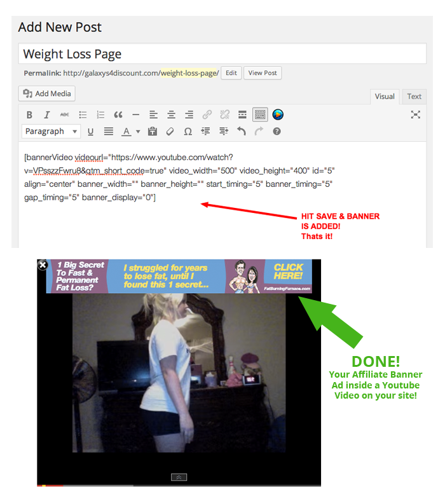Toggle distraction-free fullscreen mode

[415, 115]
